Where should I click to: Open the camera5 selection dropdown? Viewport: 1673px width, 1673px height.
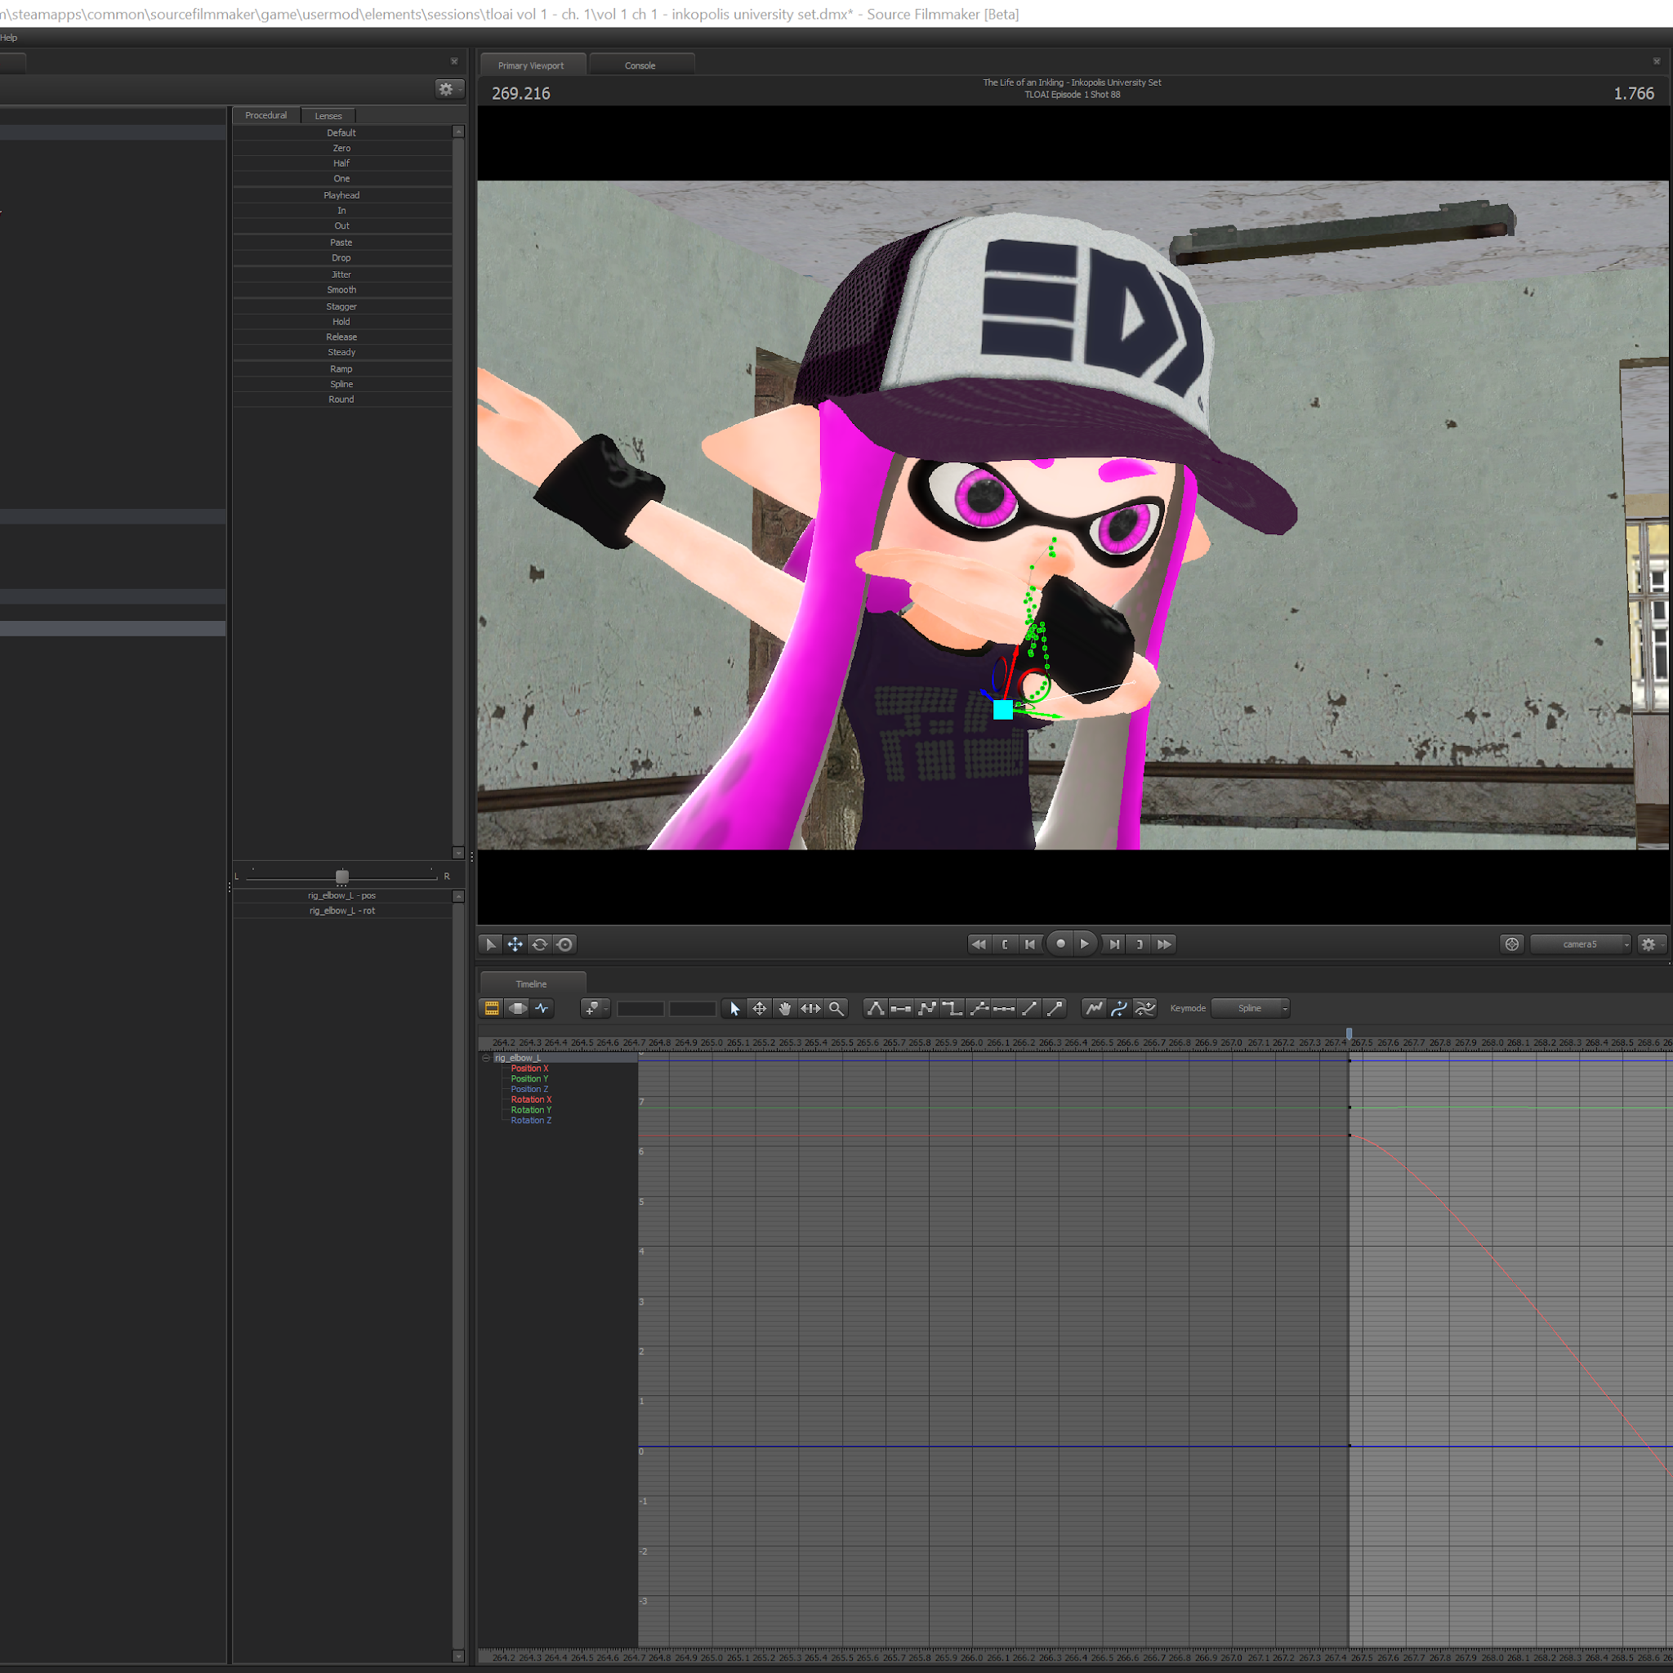coord(1581,944)
